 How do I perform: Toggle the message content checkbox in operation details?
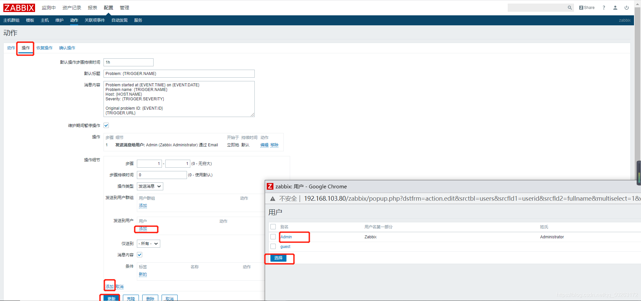click(140, 255)
